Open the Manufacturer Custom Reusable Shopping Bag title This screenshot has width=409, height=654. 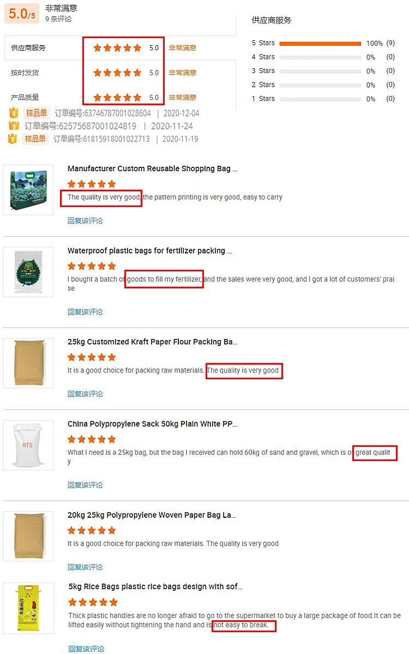click(152, 169)
